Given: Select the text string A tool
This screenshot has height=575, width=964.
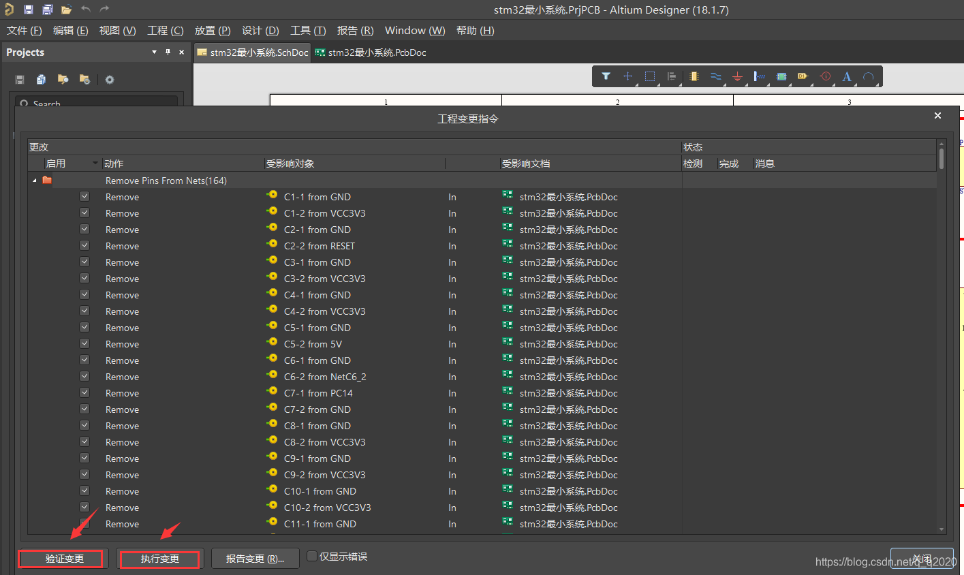Looking at the screenshot, I should coord(847,76).
